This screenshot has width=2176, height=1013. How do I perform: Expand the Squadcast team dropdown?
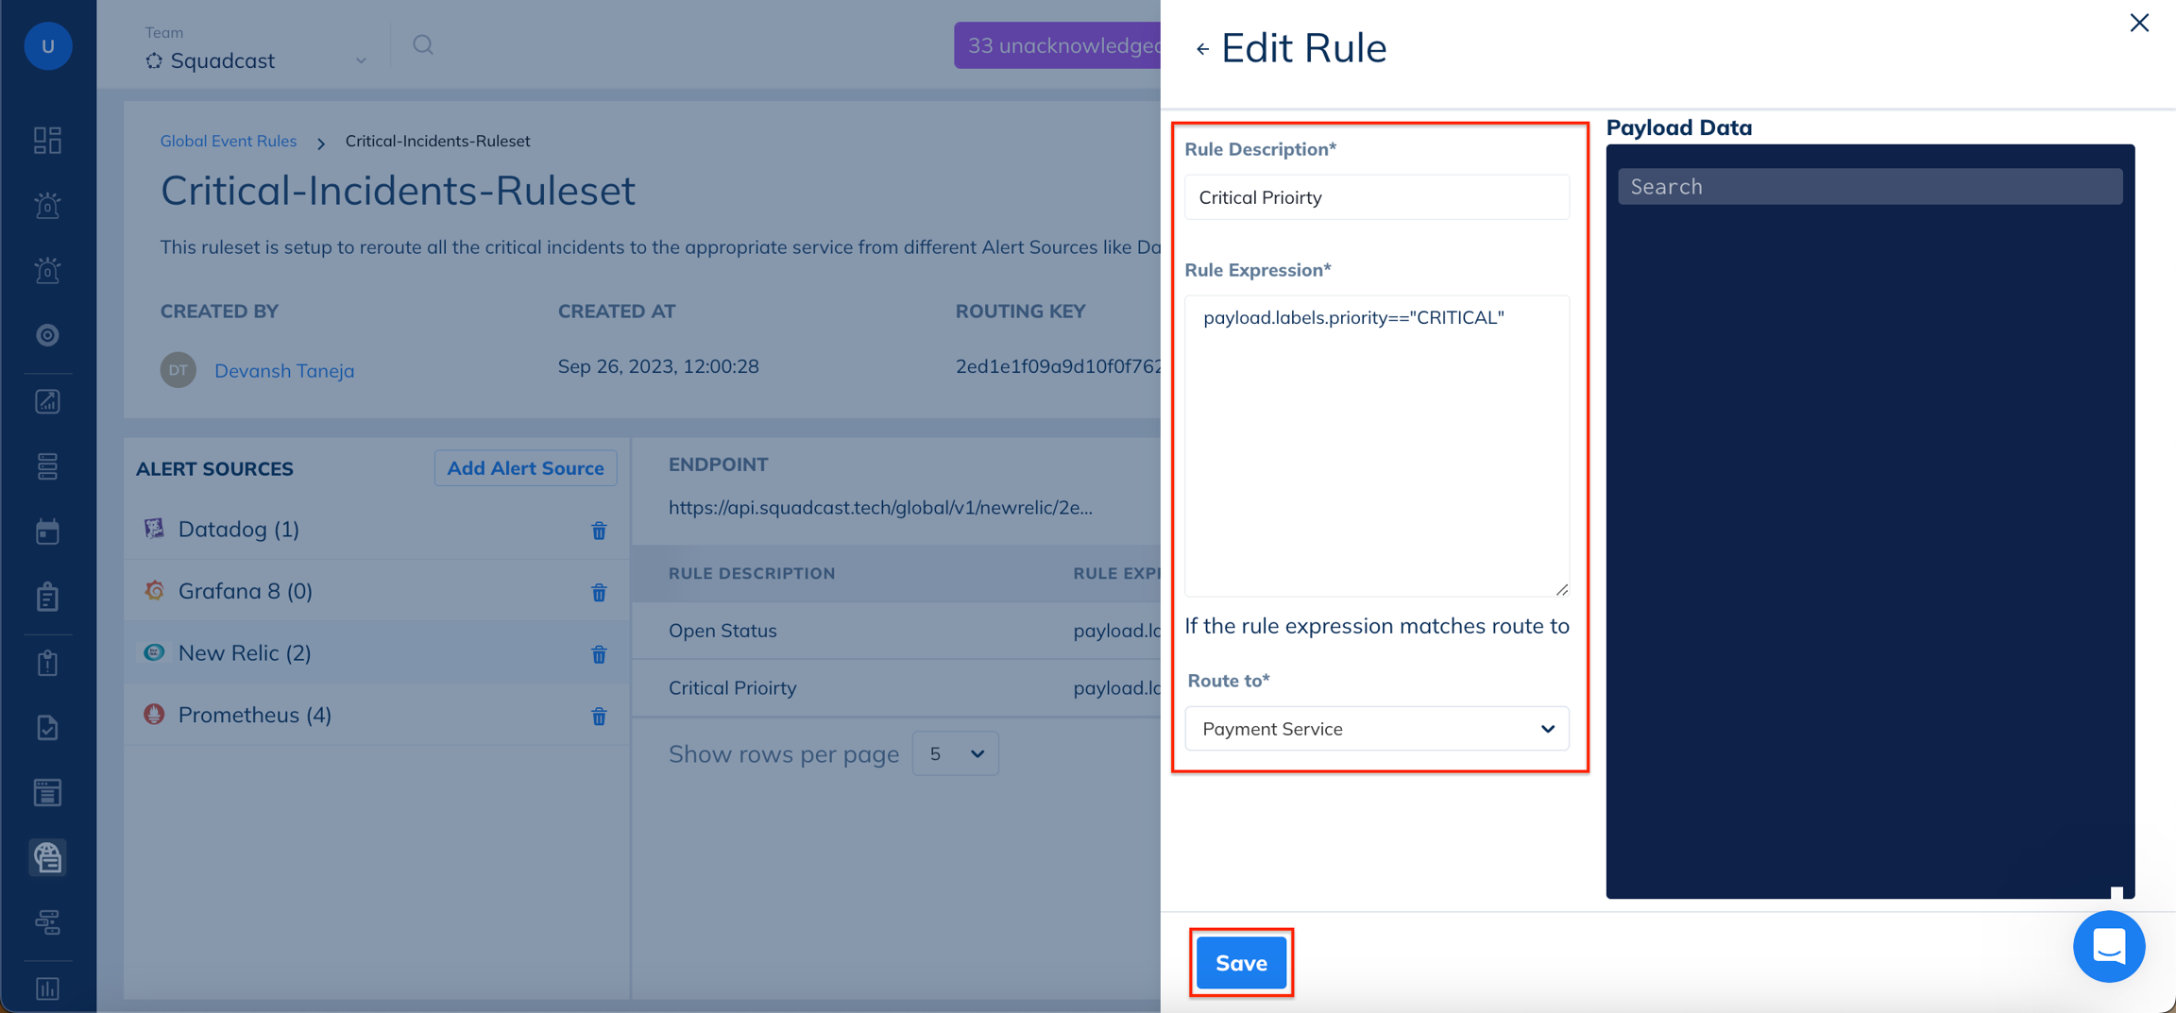coord(361,61)
